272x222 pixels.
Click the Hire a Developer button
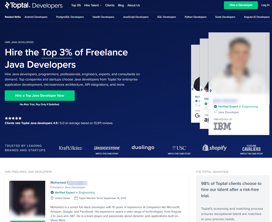tap(241, 5)
